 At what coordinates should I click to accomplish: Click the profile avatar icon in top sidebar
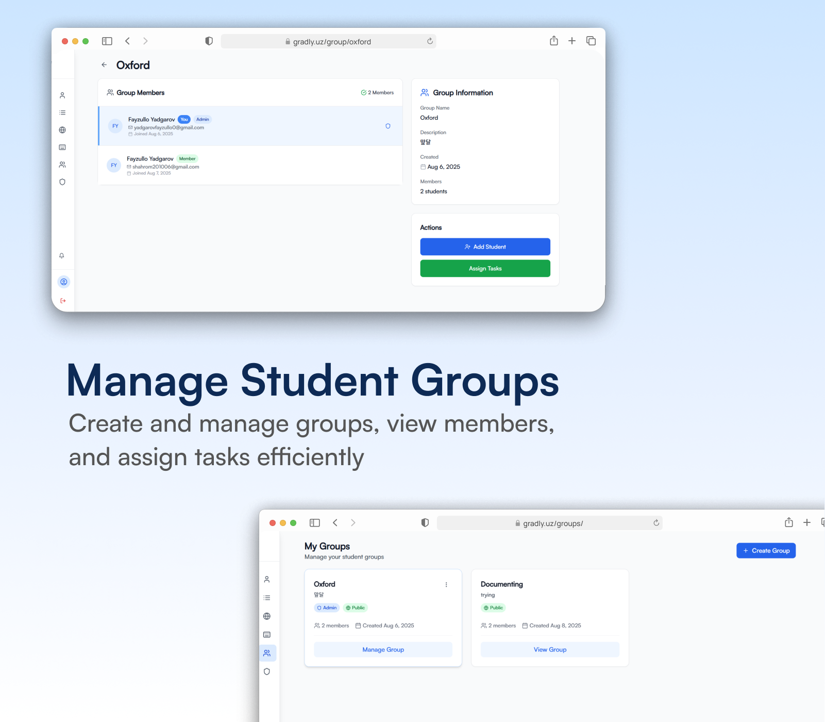[64, 282]
